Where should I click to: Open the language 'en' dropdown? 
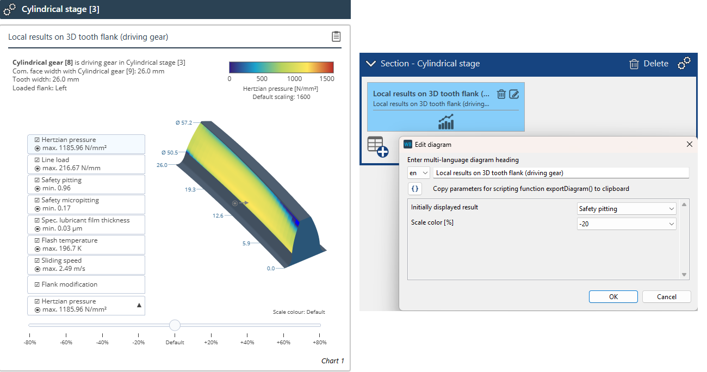pyautogui.click(x=418, y=173)
